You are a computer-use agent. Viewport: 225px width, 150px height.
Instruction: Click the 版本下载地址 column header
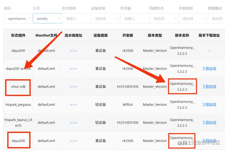pos(209,35)
